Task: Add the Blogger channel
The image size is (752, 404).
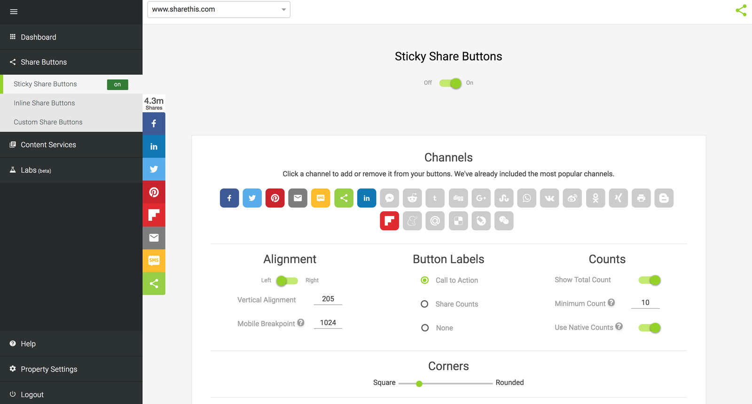Action: coord(664,198)
